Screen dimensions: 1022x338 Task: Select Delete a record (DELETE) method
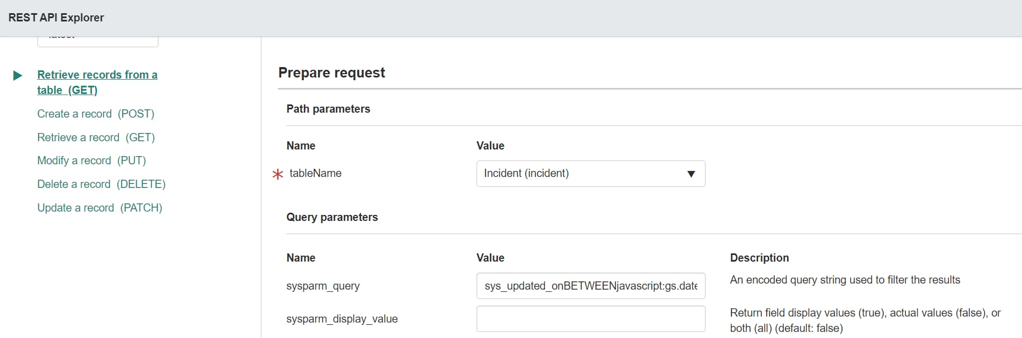[101, 184]
